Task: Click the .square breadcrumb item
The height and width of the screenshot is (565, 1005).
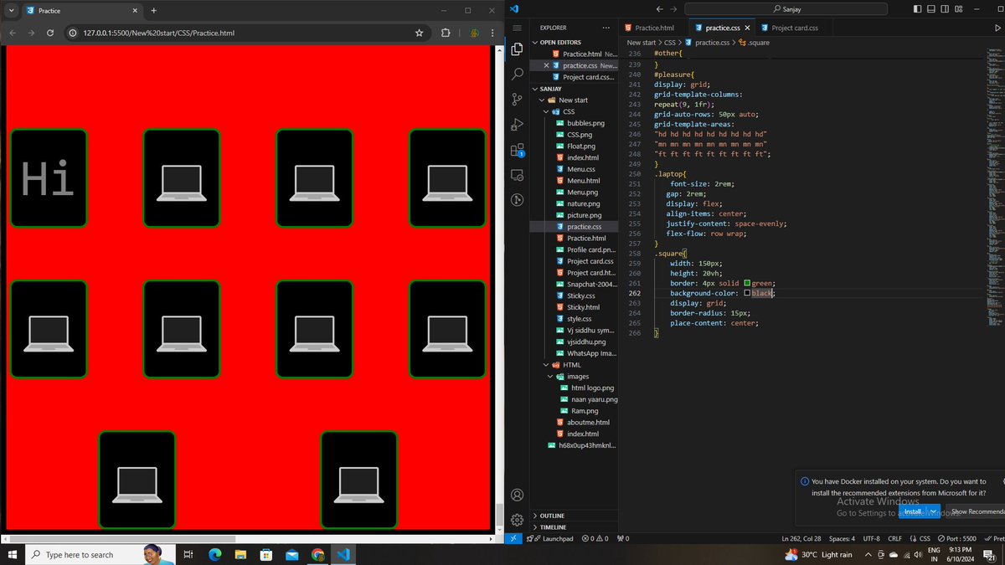Action: click(754, 42)
